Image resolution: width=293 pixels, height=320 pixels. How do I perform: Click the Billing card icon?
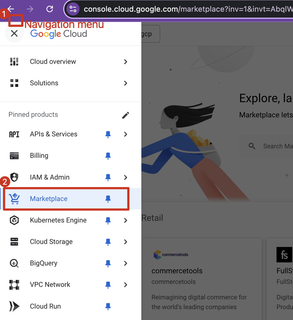point(14,156)
